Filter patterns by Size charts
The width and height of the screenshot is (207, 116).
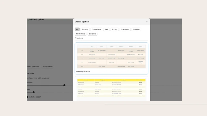(125, 29)
